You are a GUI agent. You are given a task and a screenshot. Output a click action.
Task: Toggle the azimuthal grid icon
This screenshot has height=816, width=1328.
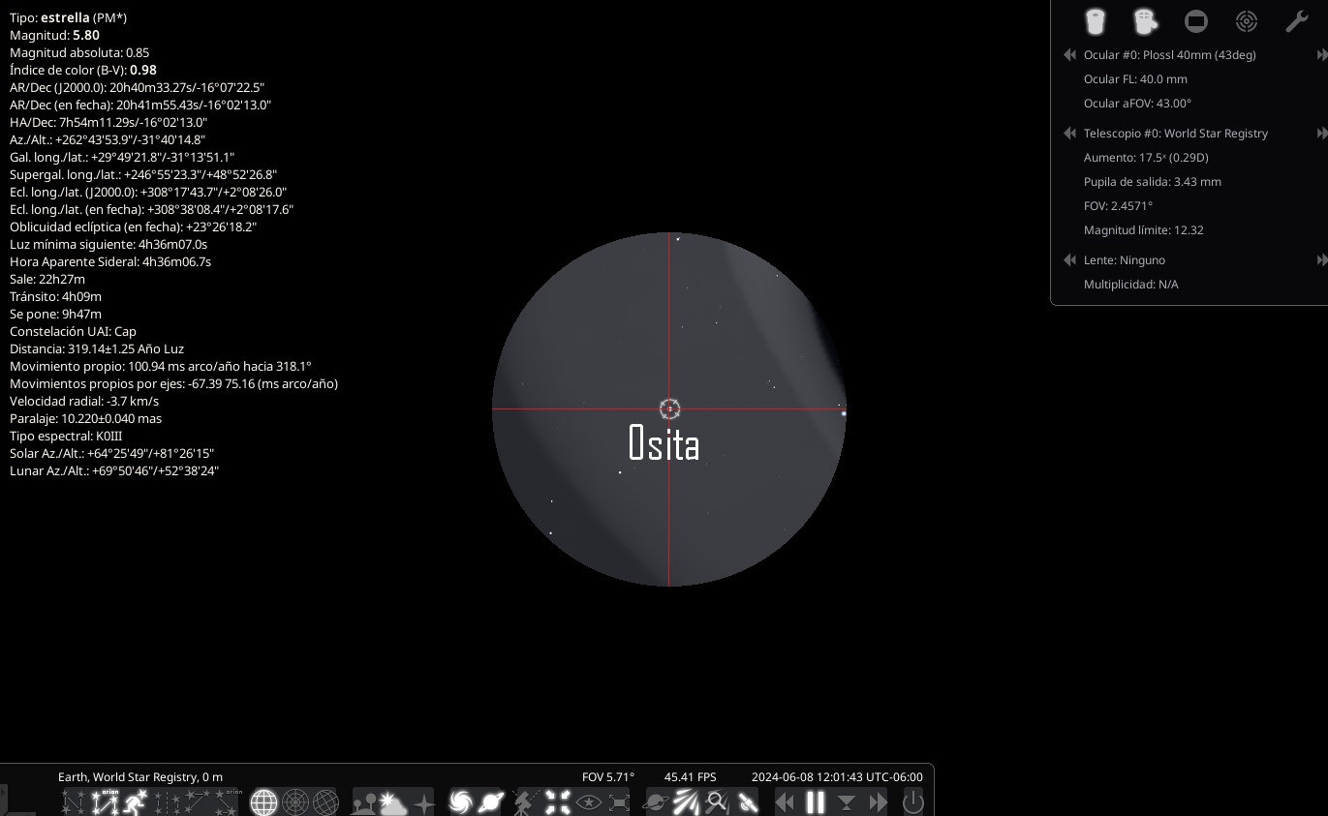click(x=295, y=801)
